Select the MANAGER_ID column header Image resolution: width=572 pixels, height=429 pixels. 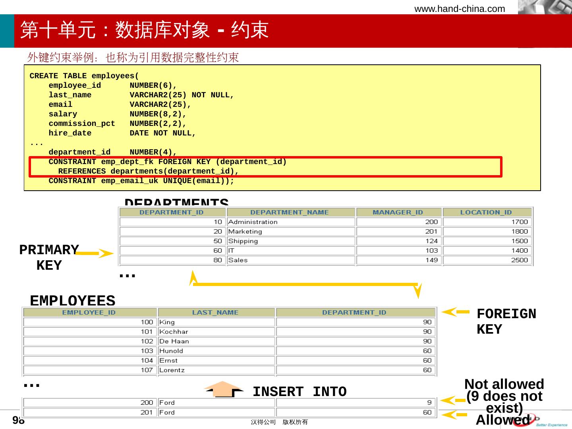(398, 213)
